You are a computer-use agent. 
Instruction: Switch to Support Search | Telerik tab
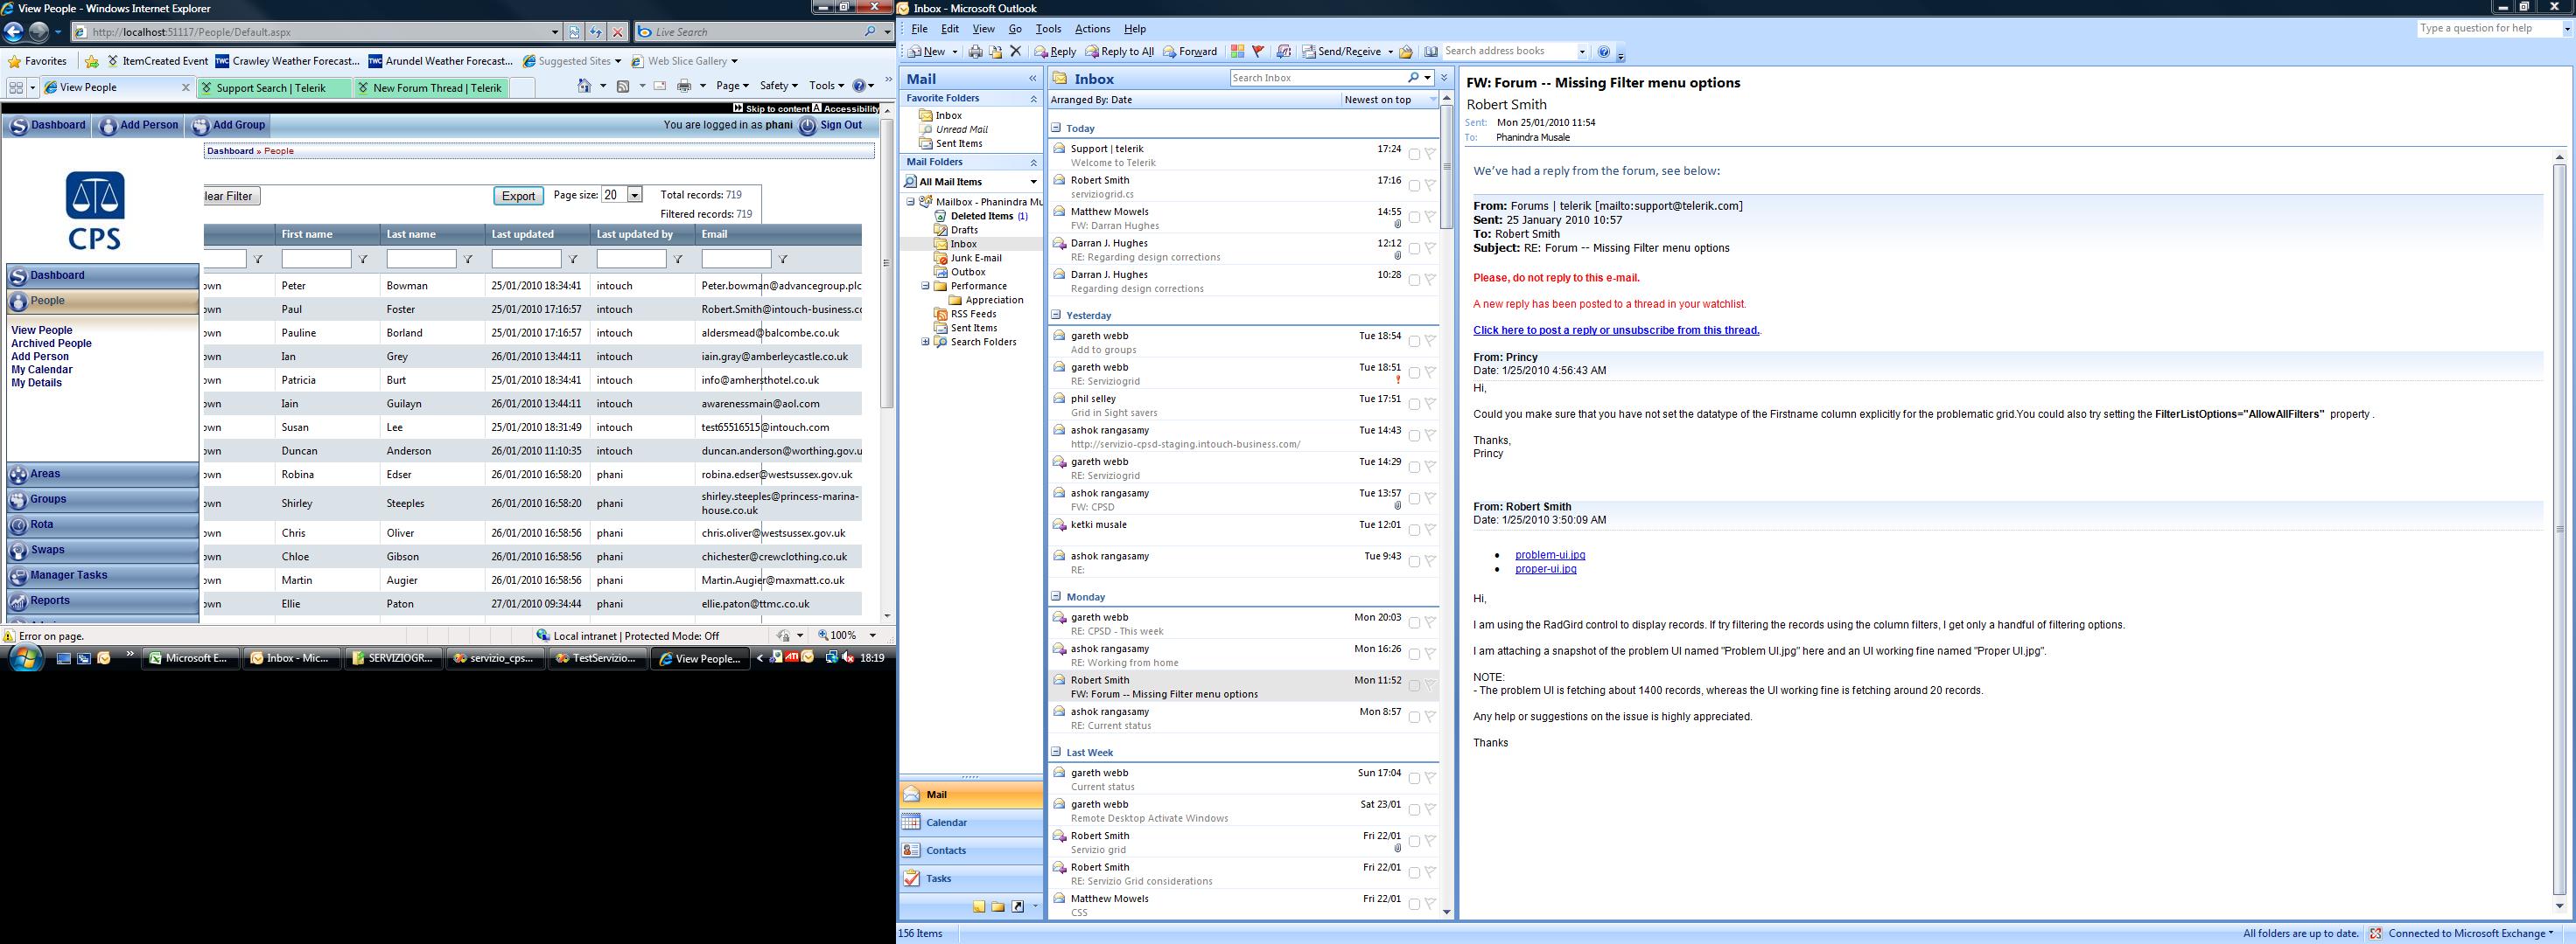pos(272,88)
